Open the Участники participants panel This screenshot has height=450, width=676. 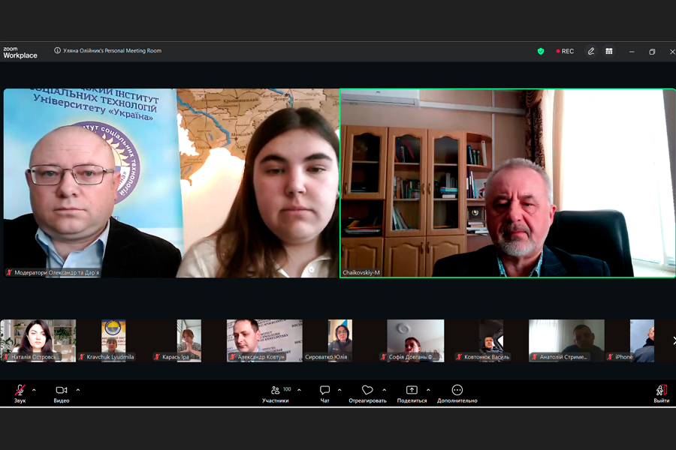point(276,394)
